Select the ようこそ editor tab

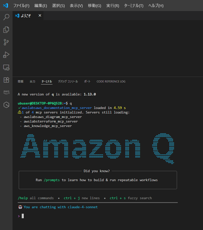28,16
